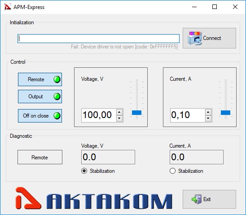
Task: Click the Connect button with device icon
Action: click(x=209, y=38)
